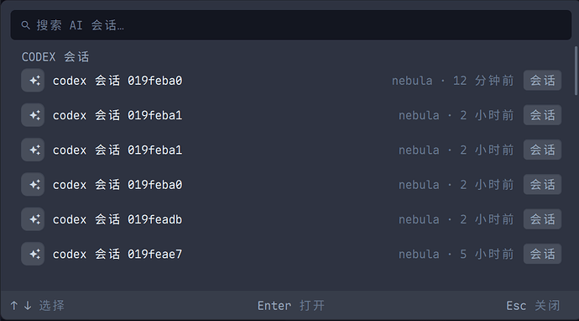Focus the 搜索 AI 会话 search field
Viewport: 579px width, 321px height.
coord(291,25)
